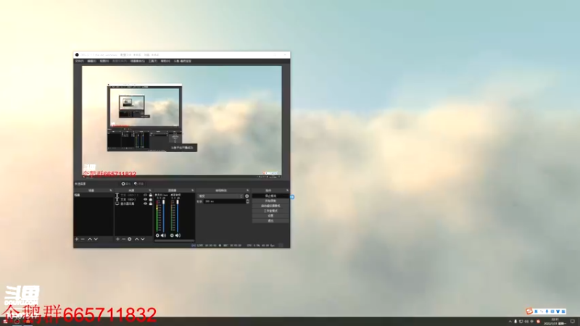Toggle lock on first text source
Image resolution: width=580 pixels, height=326 pixels.
[x=151, y=195]
